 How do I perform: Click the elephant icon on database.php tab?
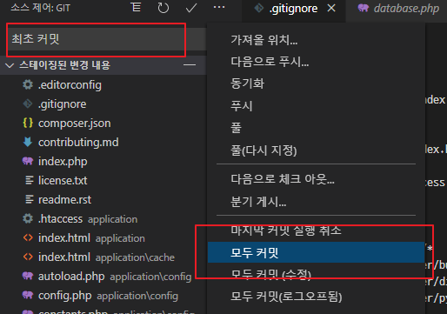(x=364, y=8)
